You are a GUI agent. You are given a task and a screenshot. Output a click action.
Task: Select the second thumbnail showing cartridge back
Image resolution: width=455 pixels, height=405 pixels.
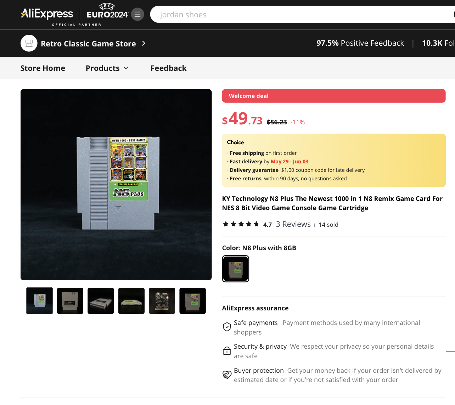[70, 301]
